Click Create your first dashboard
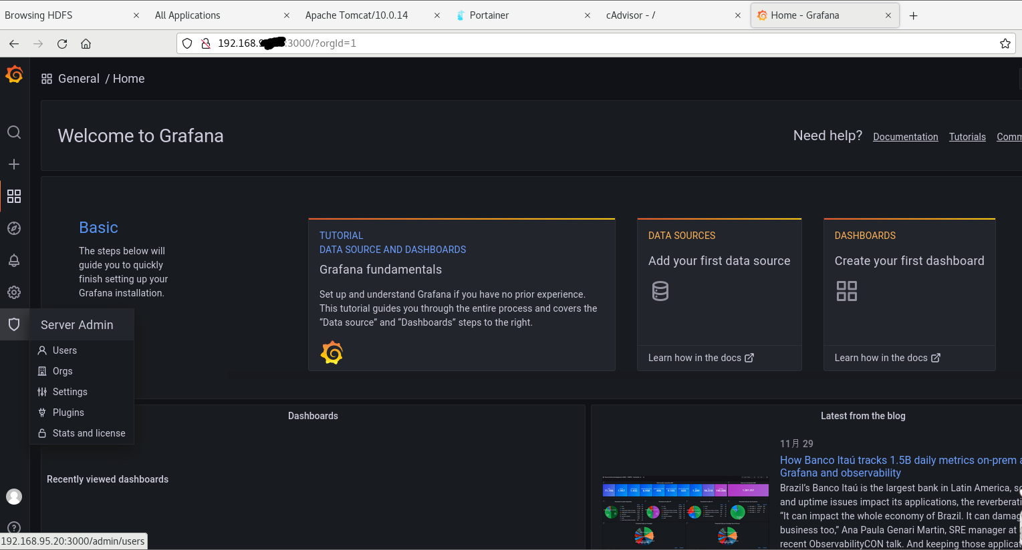The width and height of the screenshot is (1022, 550). 909,261
